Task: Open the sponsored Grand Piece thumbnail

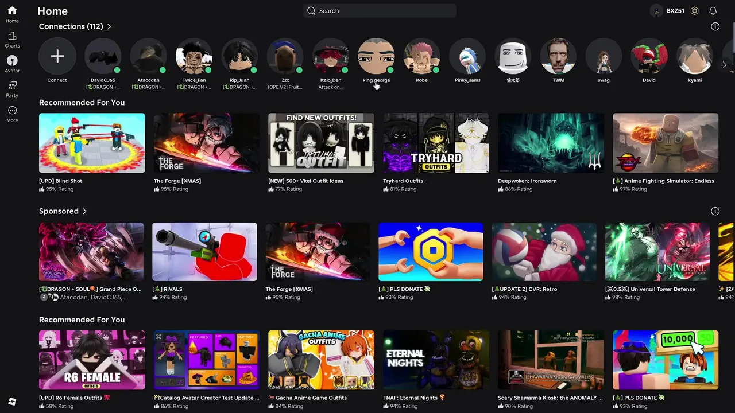Action: click(91, 252)
